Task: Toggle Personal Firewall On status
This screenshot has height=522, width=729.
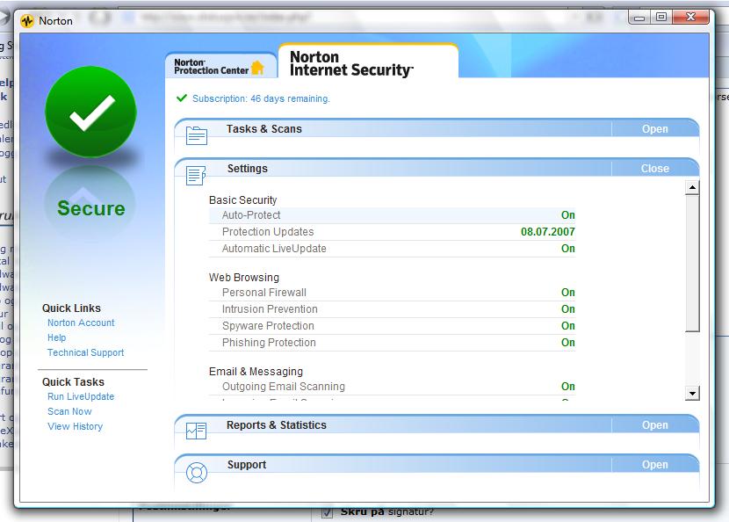Action: point(567,292)
